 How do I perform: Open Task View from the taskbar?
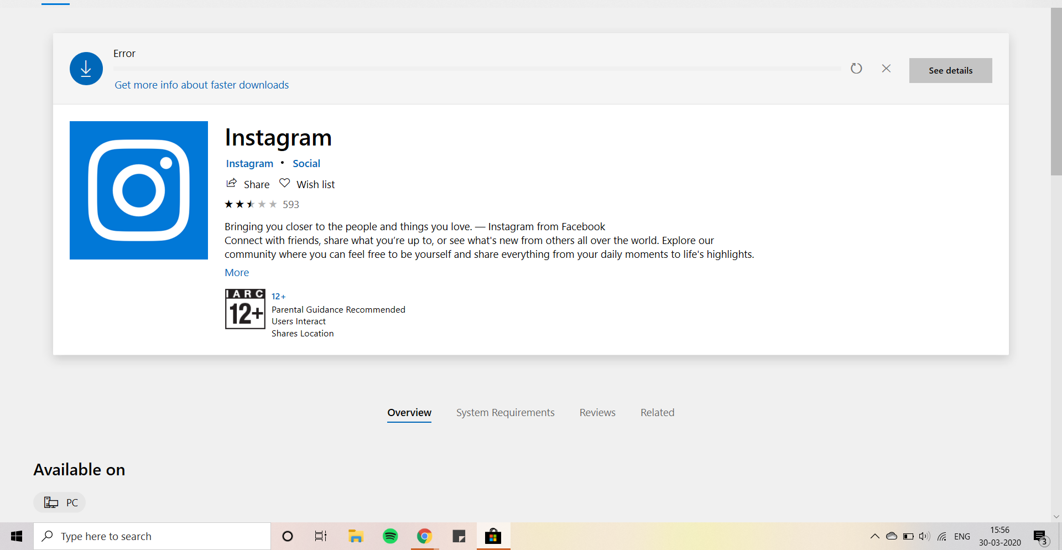[321, 536]
